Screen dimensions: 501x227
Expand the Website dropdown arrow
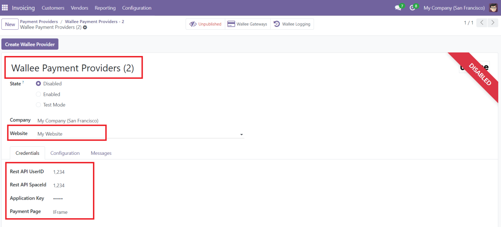(x=241, y=134)
